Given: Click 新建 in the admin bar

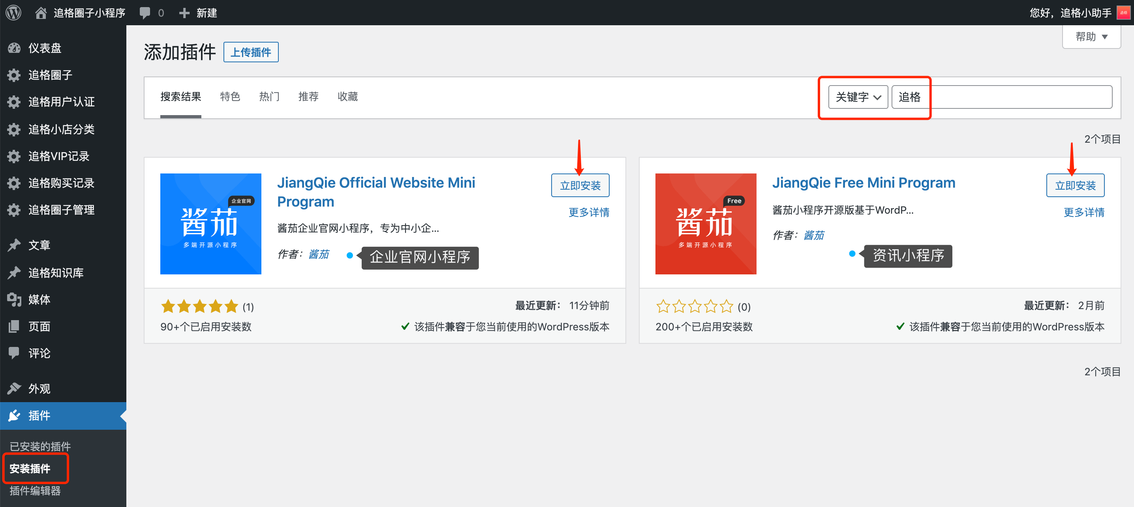Looking at the screenshot, I should 207,13.
